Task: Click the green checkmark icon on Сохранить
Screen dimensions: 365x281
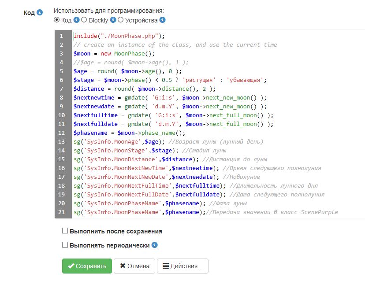Action: pyautogui.click(x=71, y=266)
